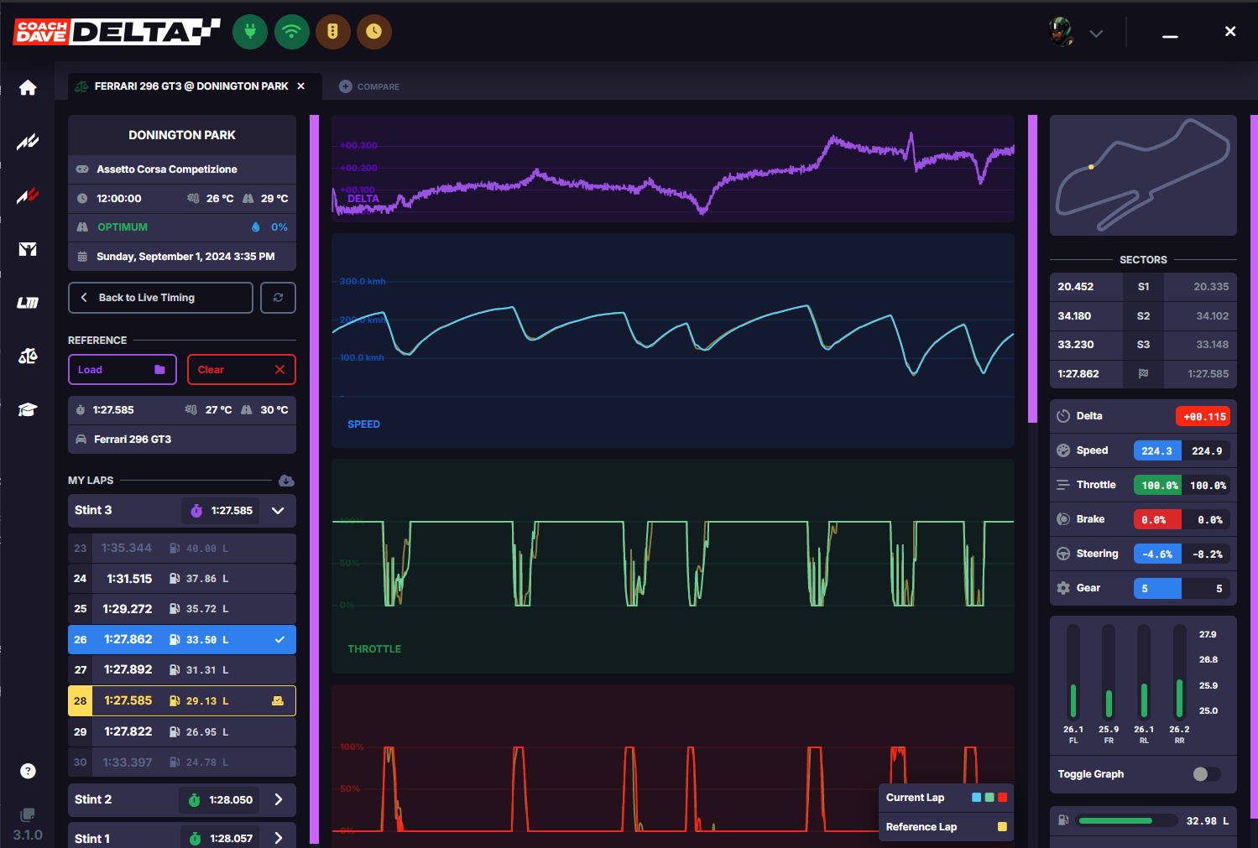Click the reference lap time 1:27.585 under Reference
The image size is (1258, 848).
tap(113, 410)
